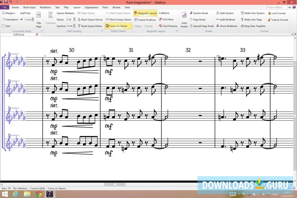Click the Systems spacing stepper arrows
This screenshot has width=297, height=198.
tap(74, 26)
